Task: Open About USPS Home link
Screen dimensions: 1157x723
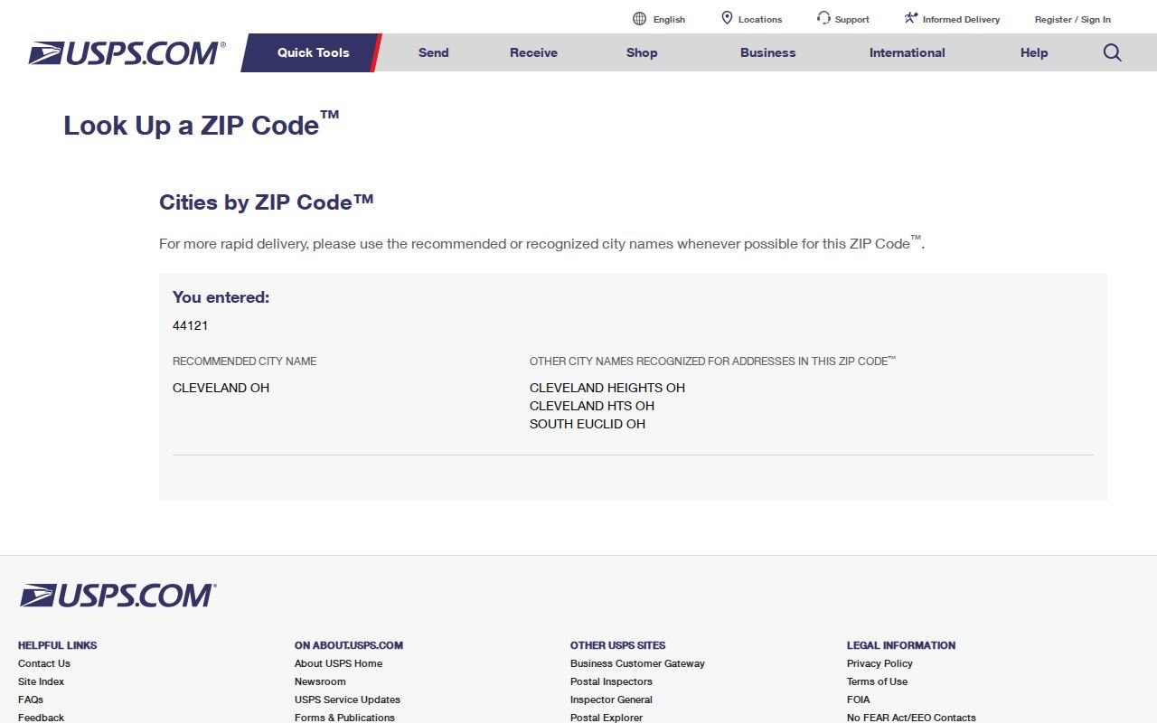Action: [338, 663]
